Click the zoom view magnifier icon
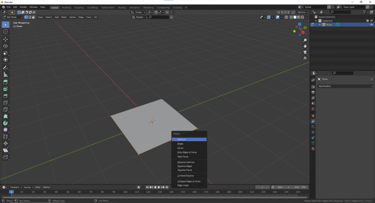375x203 pixels. pos(305,40)
